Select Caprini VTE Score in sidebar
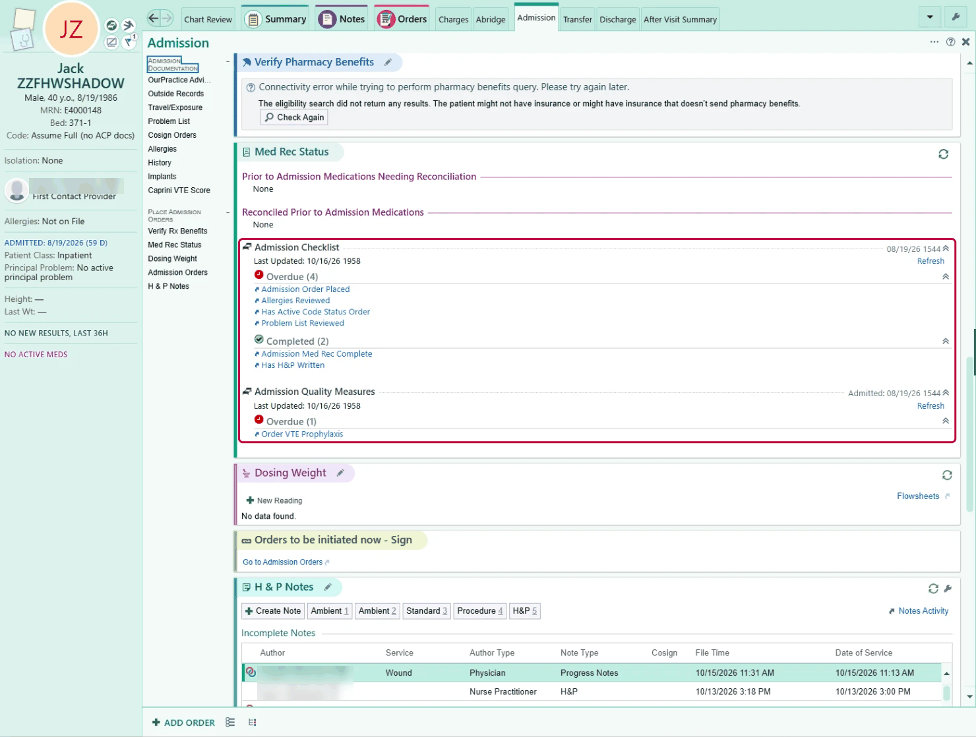Image resolution: width=976 pixels, height=737 pixels. tap(179, 191)
